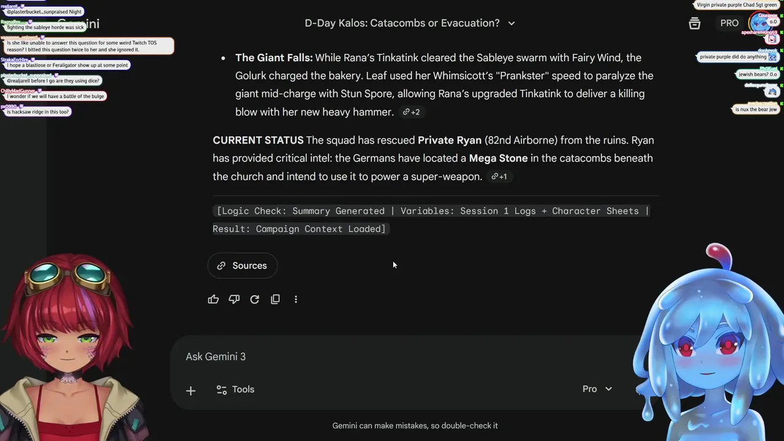Click the bold Mega Stone text
Screen dimensions: 784x441
click(x=498, y=158)
